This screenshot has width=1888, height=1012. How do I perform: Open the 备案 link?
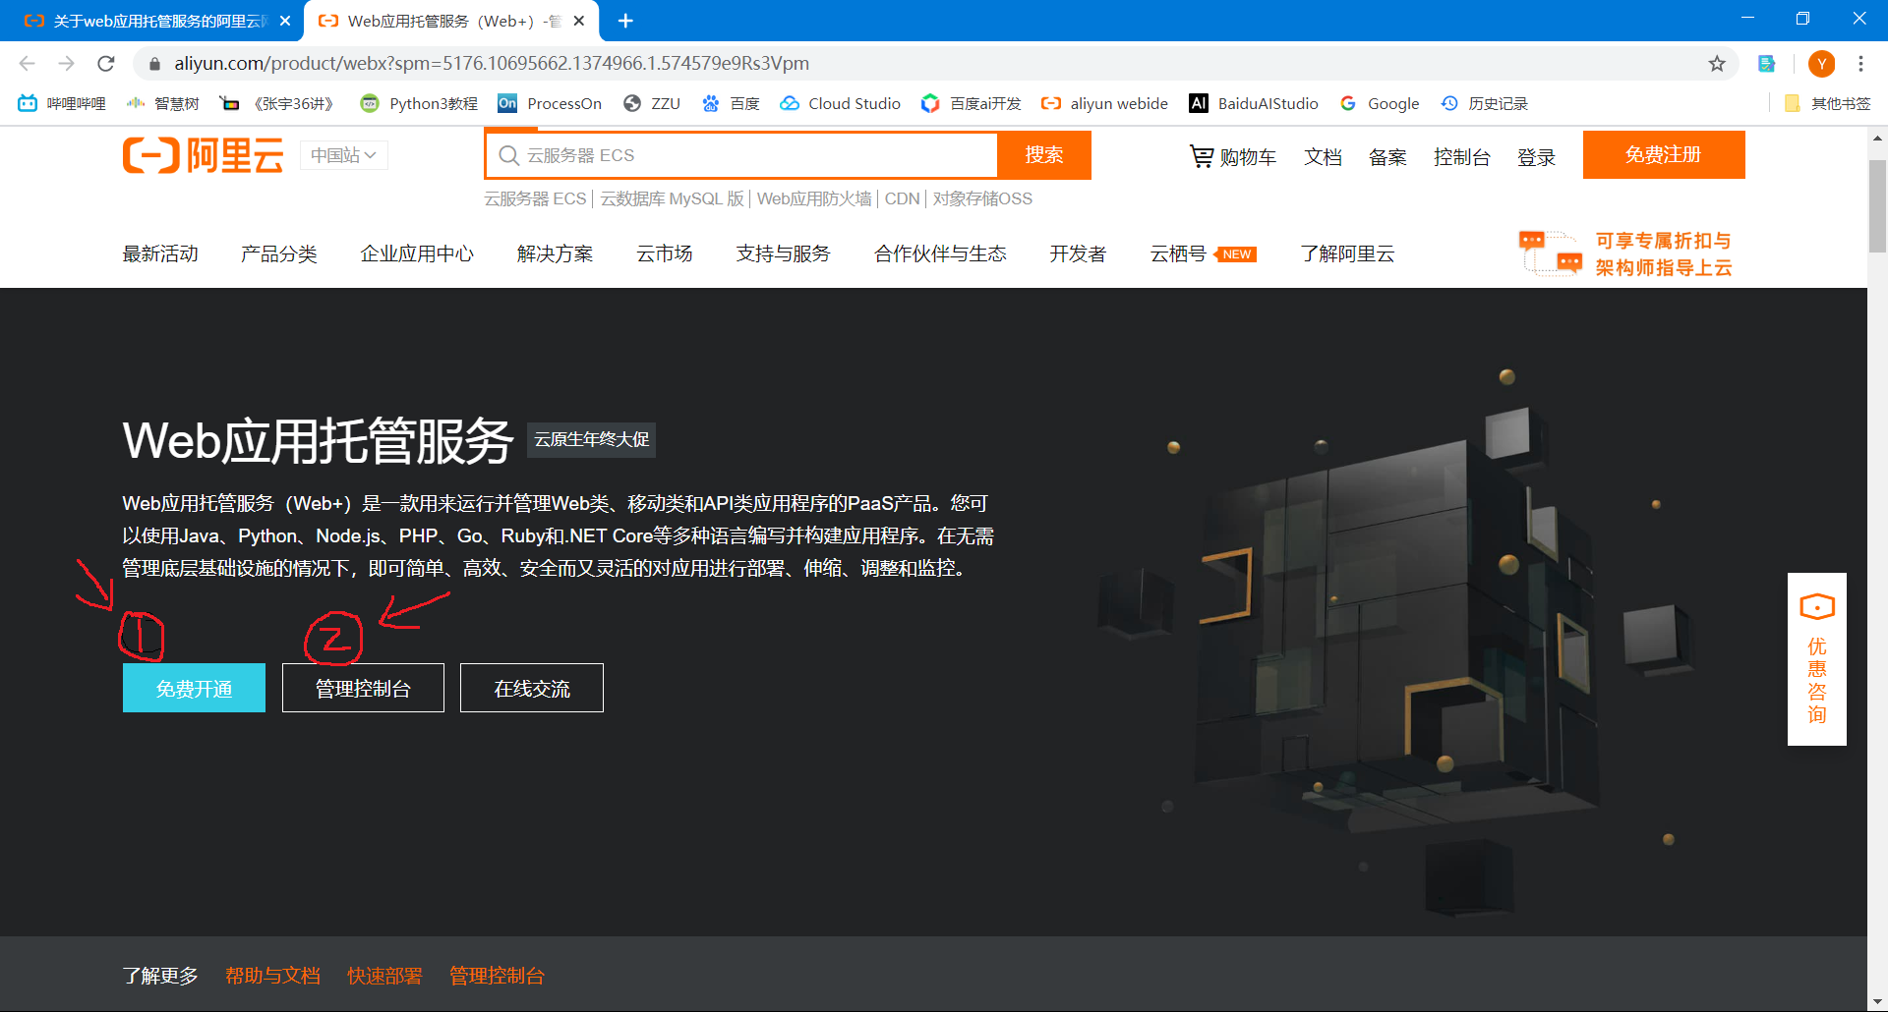pos(1387,157)
